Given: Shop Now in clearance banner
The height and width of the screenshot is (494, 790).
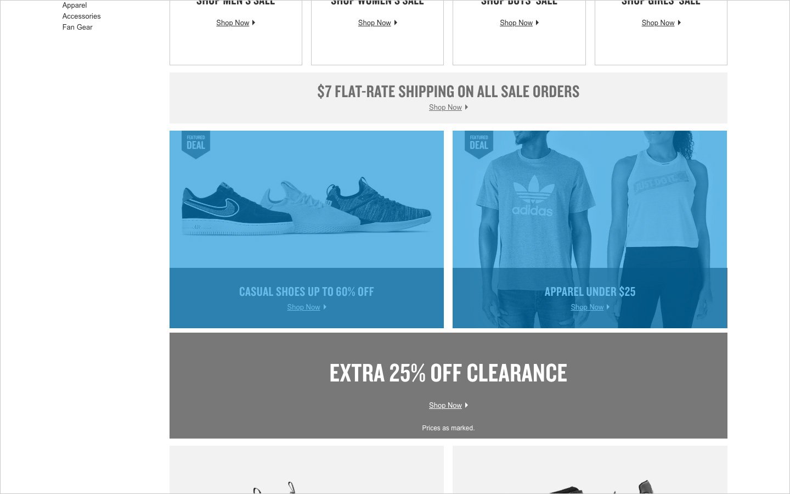Looking at the screenshot, I should 445,406.
